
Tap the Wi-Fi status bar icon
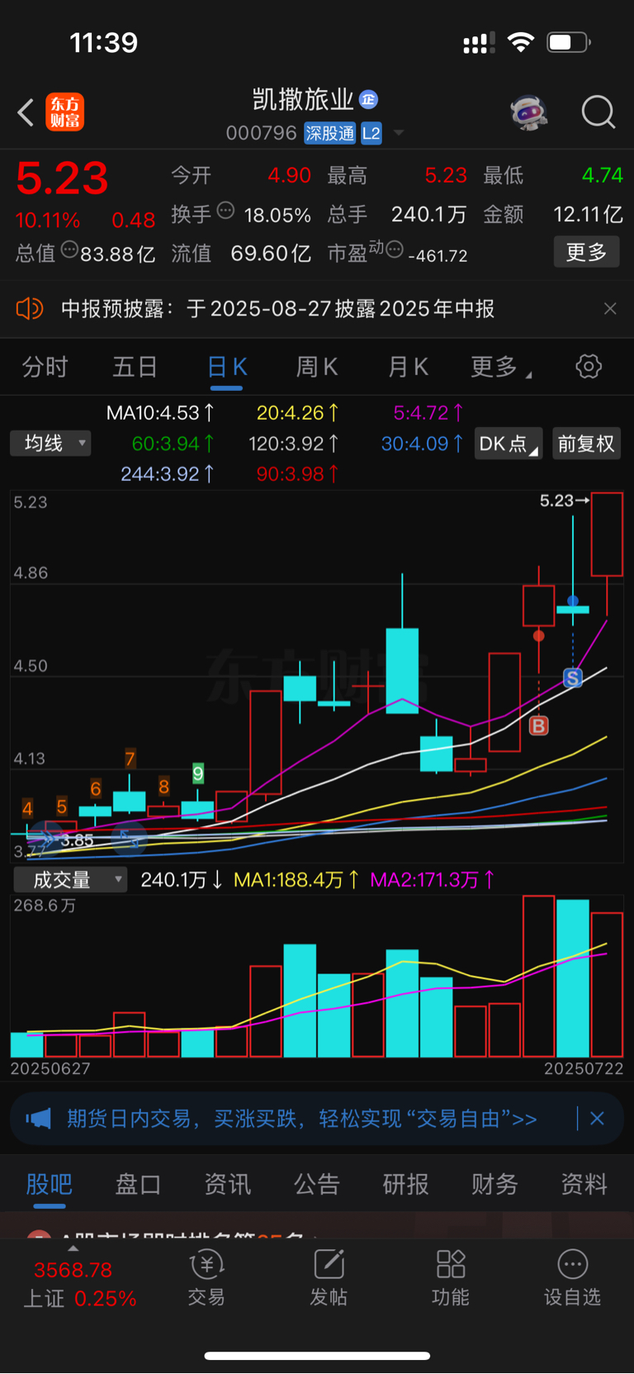pos(521,42)
